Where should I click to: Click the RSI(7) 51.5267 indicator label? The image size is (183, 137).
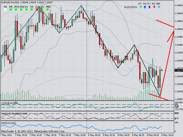click(8, 123)
